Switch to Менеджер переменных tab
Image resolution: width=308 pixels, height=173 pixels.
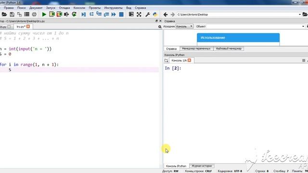[196, 49]
